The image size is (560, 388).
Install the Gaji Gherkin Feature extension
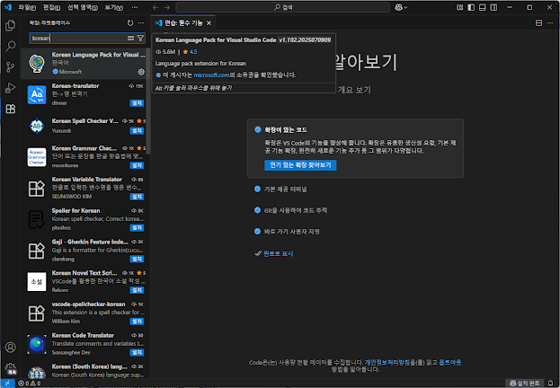tap(137, 259)
